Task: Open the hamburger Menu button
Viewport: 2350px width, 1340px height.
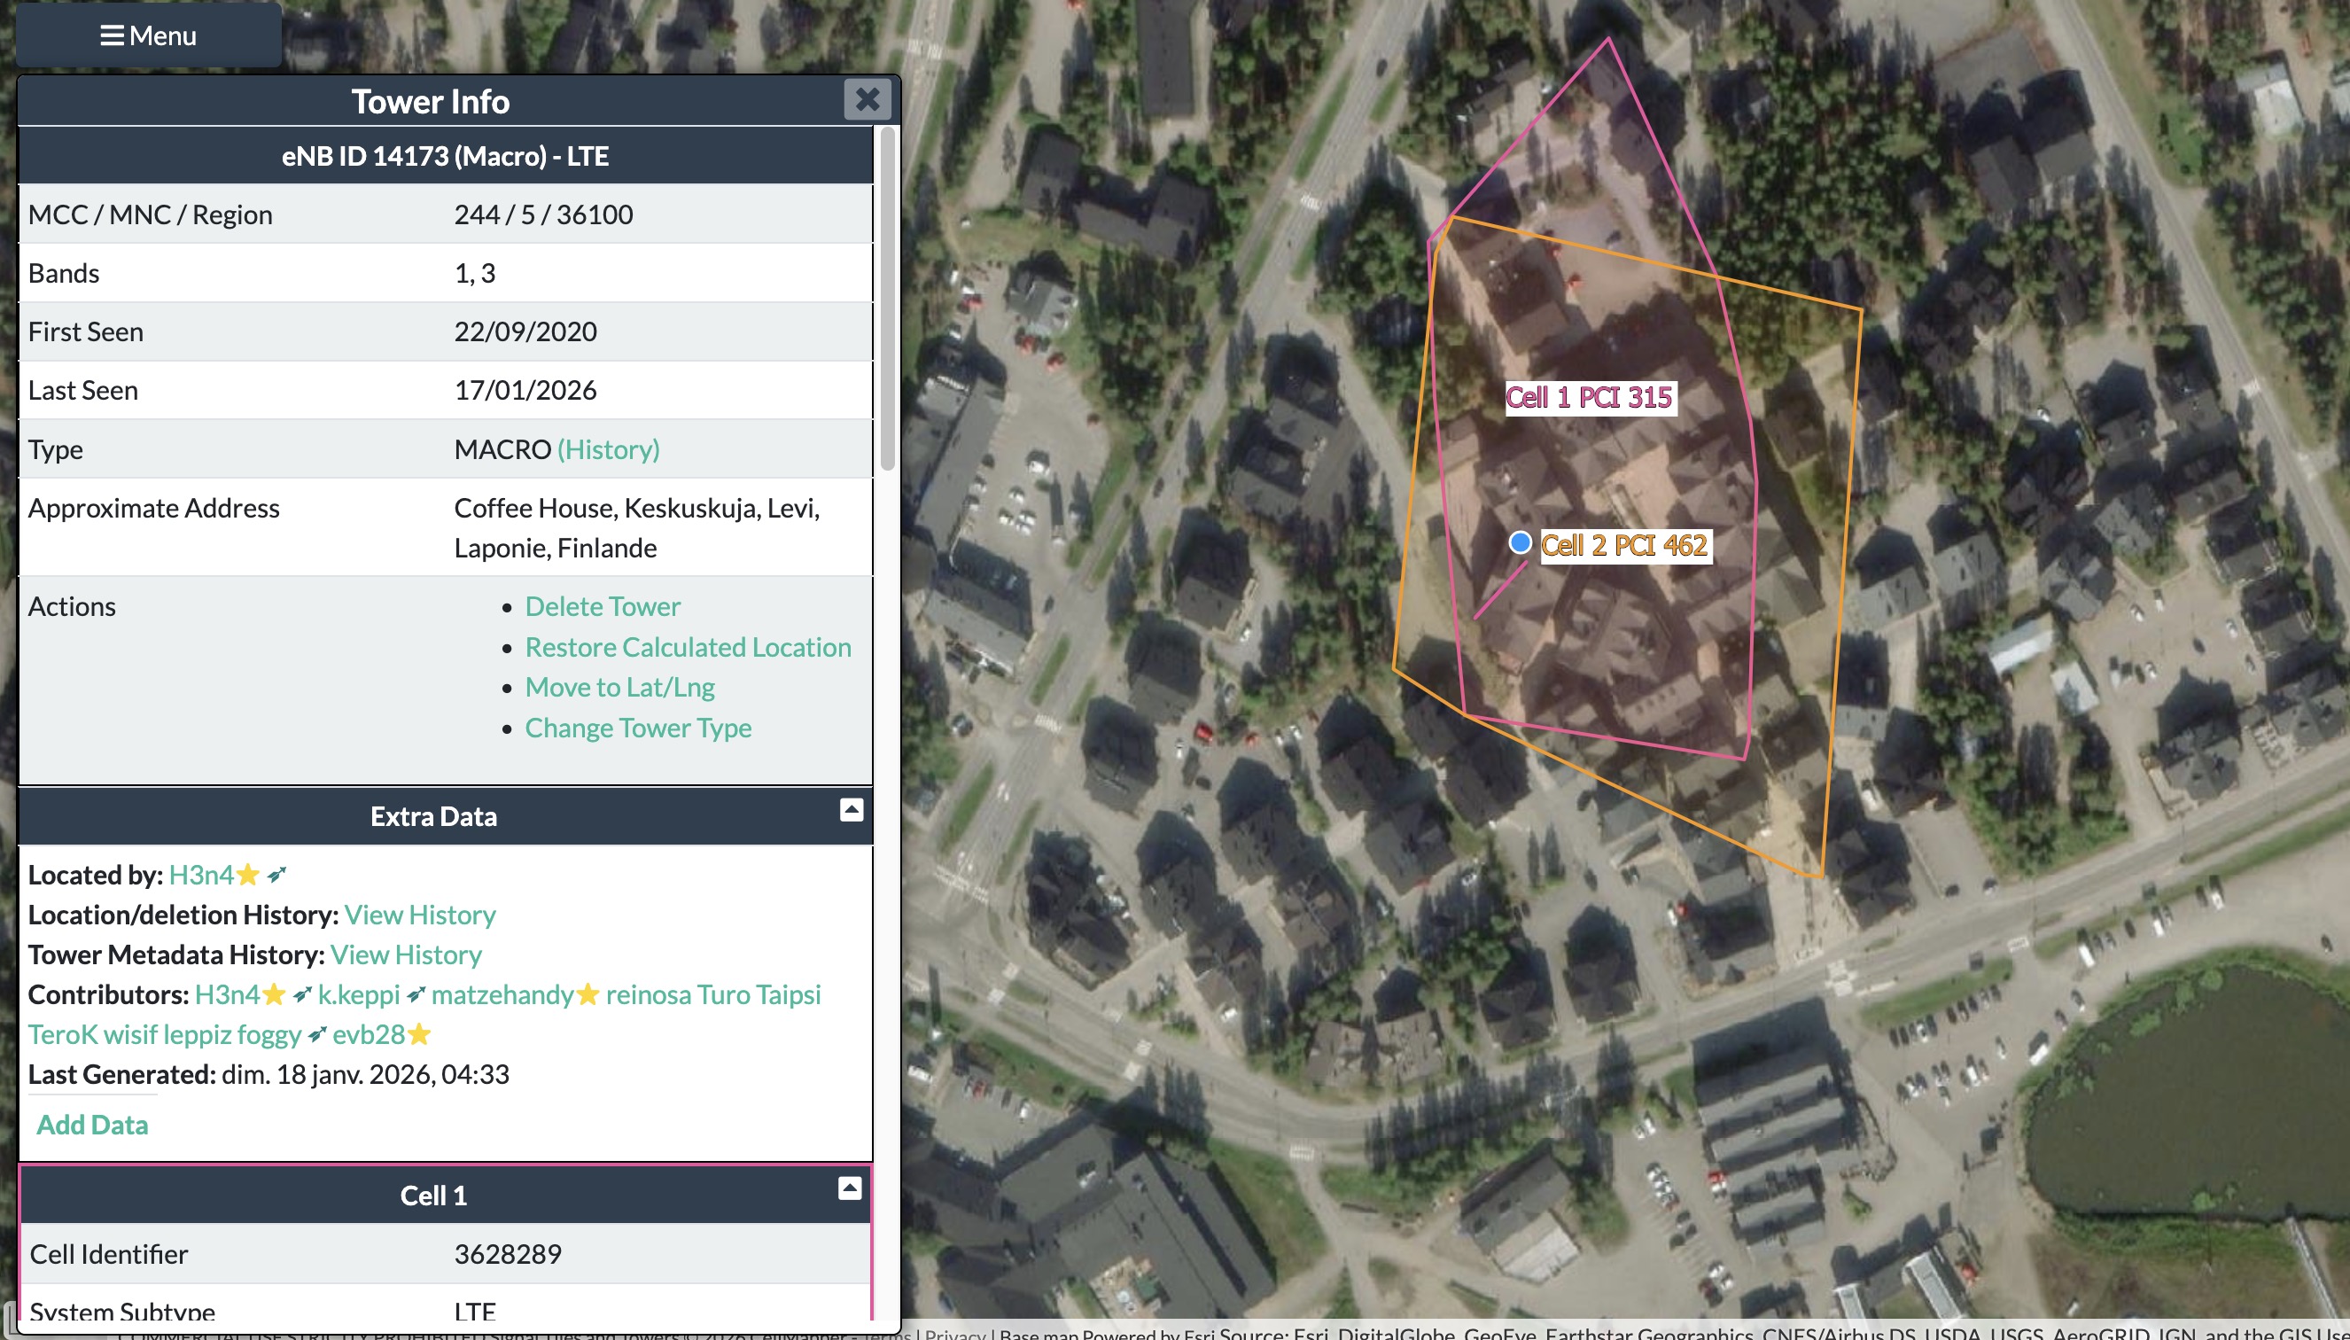Action: pos(148,35)
